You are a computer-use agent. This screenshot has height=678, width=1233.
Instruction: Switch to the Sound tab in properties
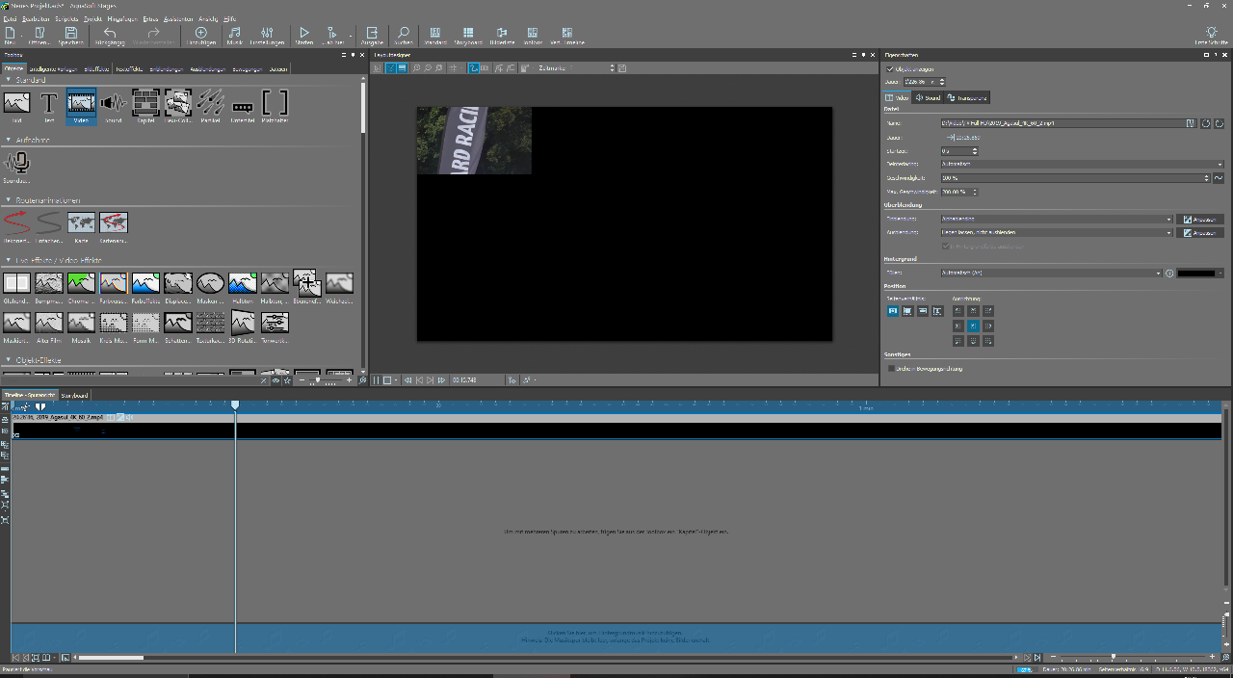click(x=927, y=98)
